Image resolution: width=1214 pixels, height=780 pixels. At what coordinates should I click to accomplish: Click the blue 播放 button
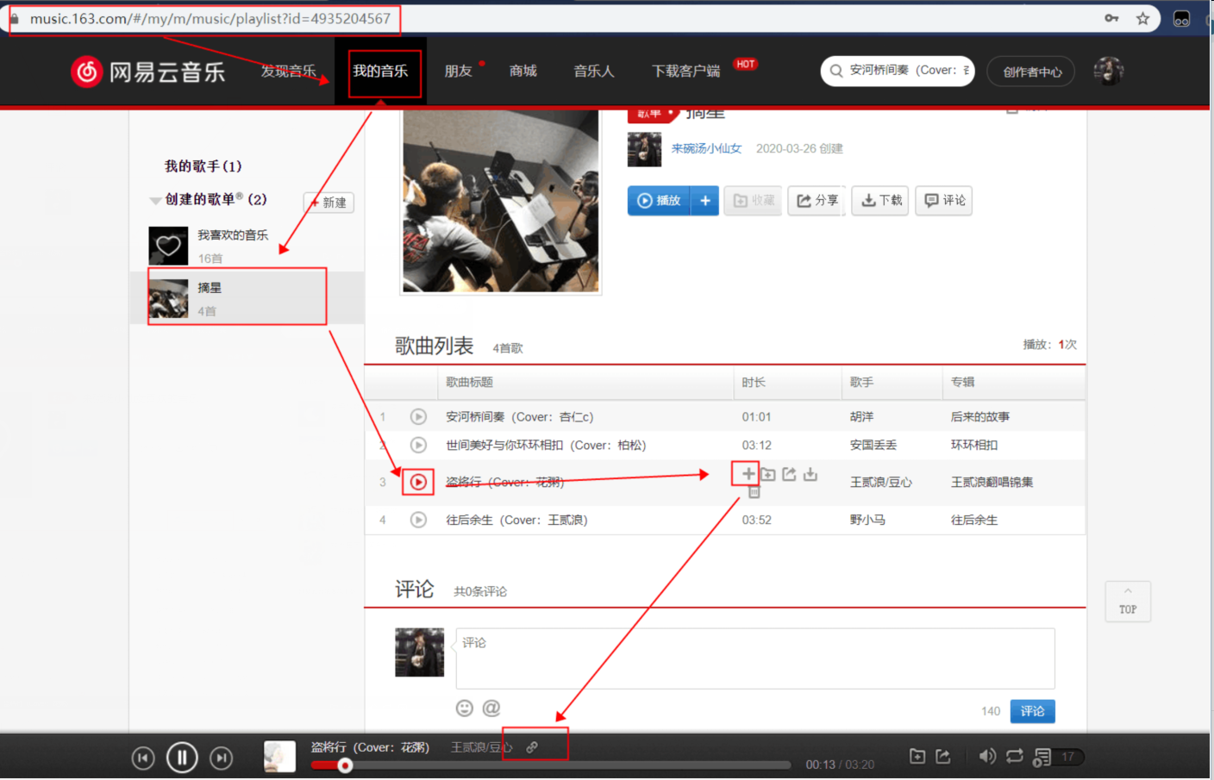click(x=659, y=200)
